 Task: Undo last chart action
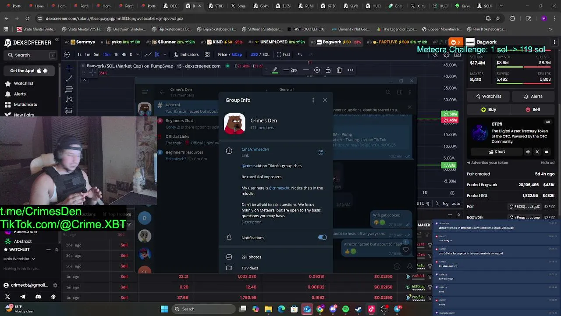pos(299,54)
